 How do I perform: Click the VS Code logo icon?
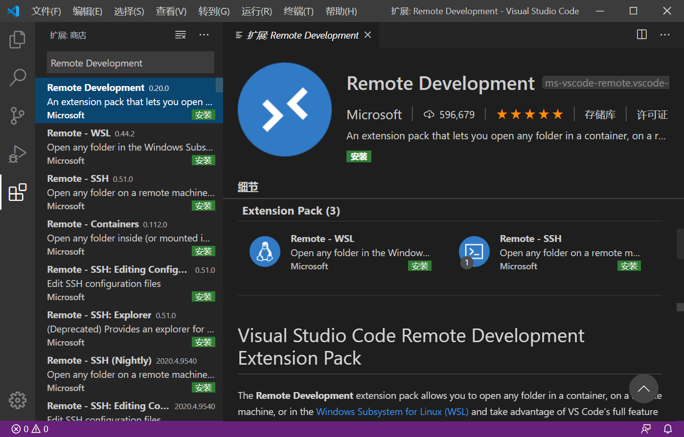click(13, 11)
